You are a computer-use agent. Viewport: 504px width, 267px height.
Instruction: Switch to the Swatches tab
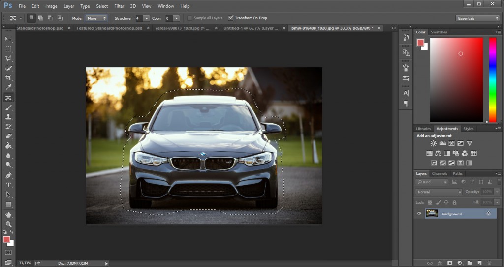[439, 32]
